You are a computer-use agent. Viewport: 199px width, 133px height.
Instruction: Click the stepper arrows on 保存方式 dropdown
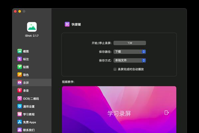point(144,61)
